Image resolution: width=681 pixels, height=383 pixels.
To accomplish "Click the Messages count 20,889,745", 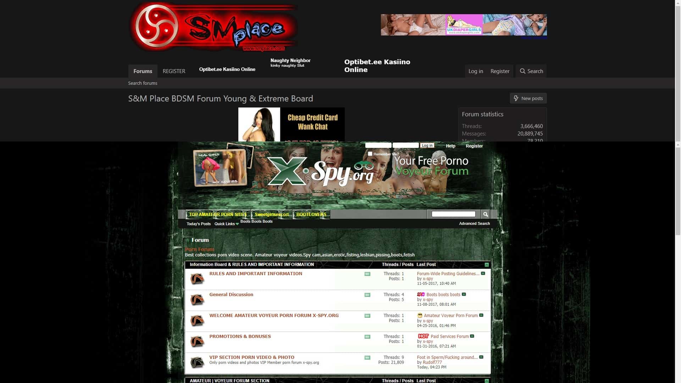I will 530,134.
